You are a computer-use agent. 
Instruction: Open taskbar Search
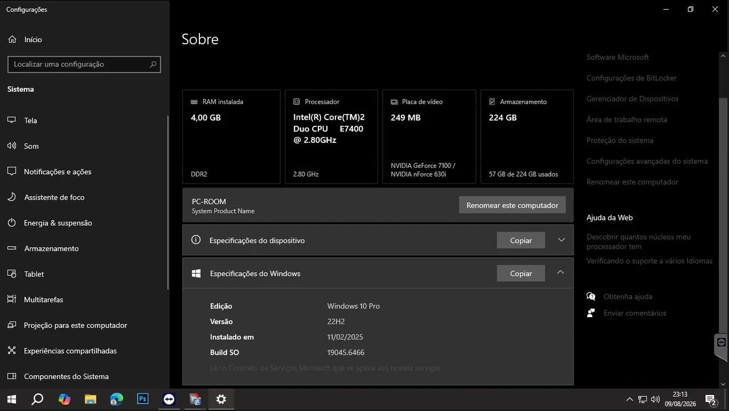pos(37,400)
